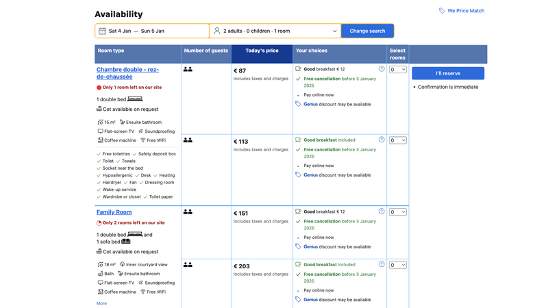Click the Availability heading
Screen dimensions: 548x308
119,14
